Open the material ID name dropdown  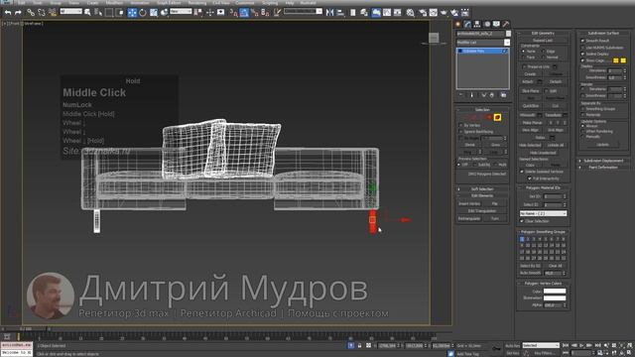coord(543,213)
